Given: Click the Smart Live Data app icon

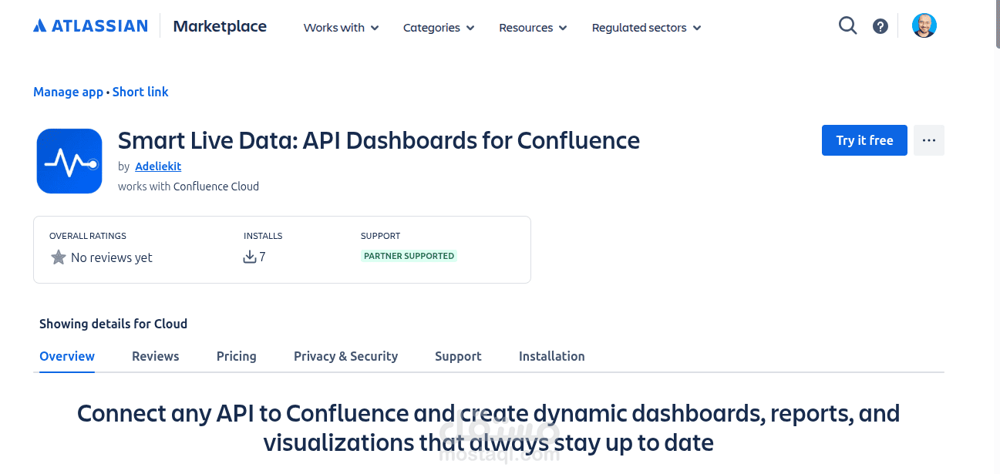Looking at the screenshot, I should point(69,161).
